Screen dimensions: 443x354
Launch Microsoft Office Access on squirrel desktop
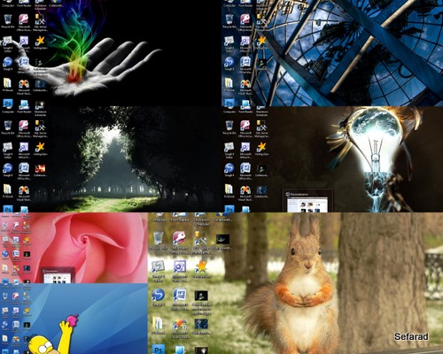[179, 238]
